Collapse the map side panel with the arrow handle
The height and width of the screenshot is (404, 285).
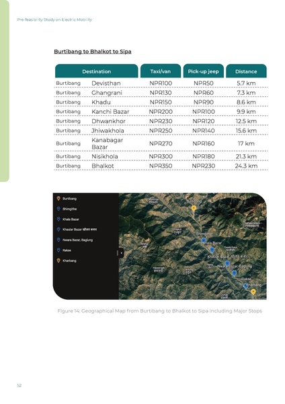click(x=121, y=253)
